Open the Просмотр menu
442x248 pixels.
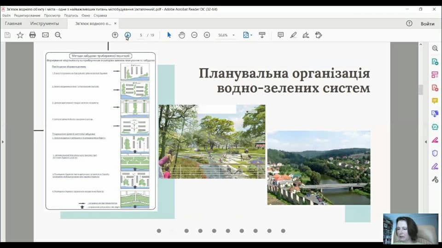click(x=52, y=16)
